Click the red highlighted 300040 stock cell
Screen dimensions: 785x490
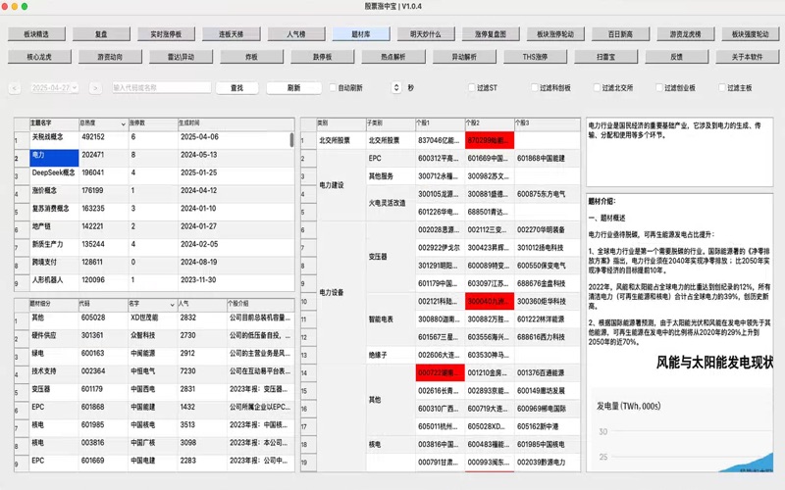click(x=487, y=302)
